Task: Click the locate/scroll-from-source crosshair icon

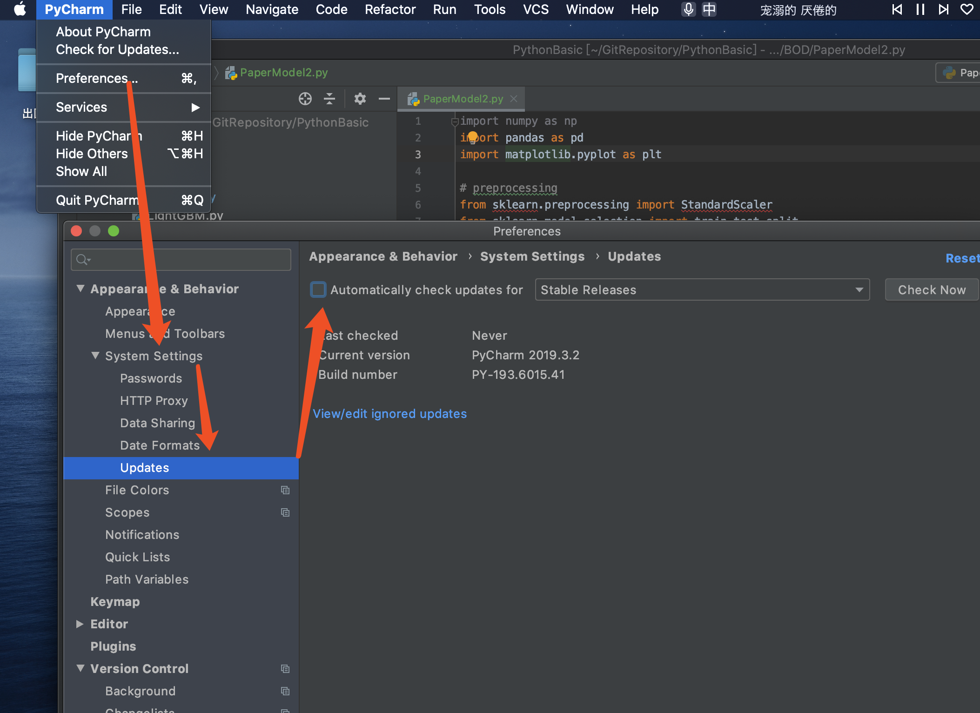Action: [x=305, y=99]
